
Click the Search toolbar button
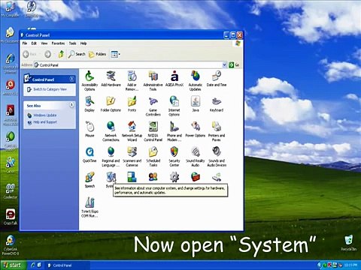(77, 54)
